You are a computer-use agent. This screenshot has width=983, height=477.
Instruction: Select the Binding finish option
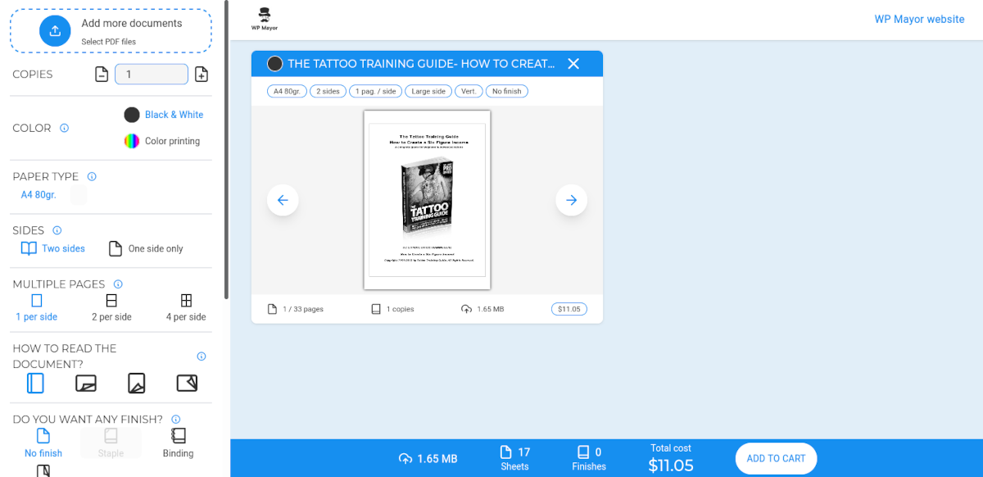[x=178, y=443]
